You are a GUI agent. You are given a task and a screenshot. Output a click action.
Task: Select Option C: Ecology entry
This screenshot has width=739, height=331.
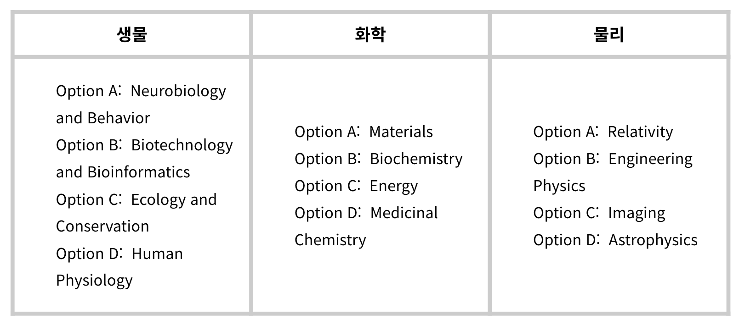[x=136, y=200]
